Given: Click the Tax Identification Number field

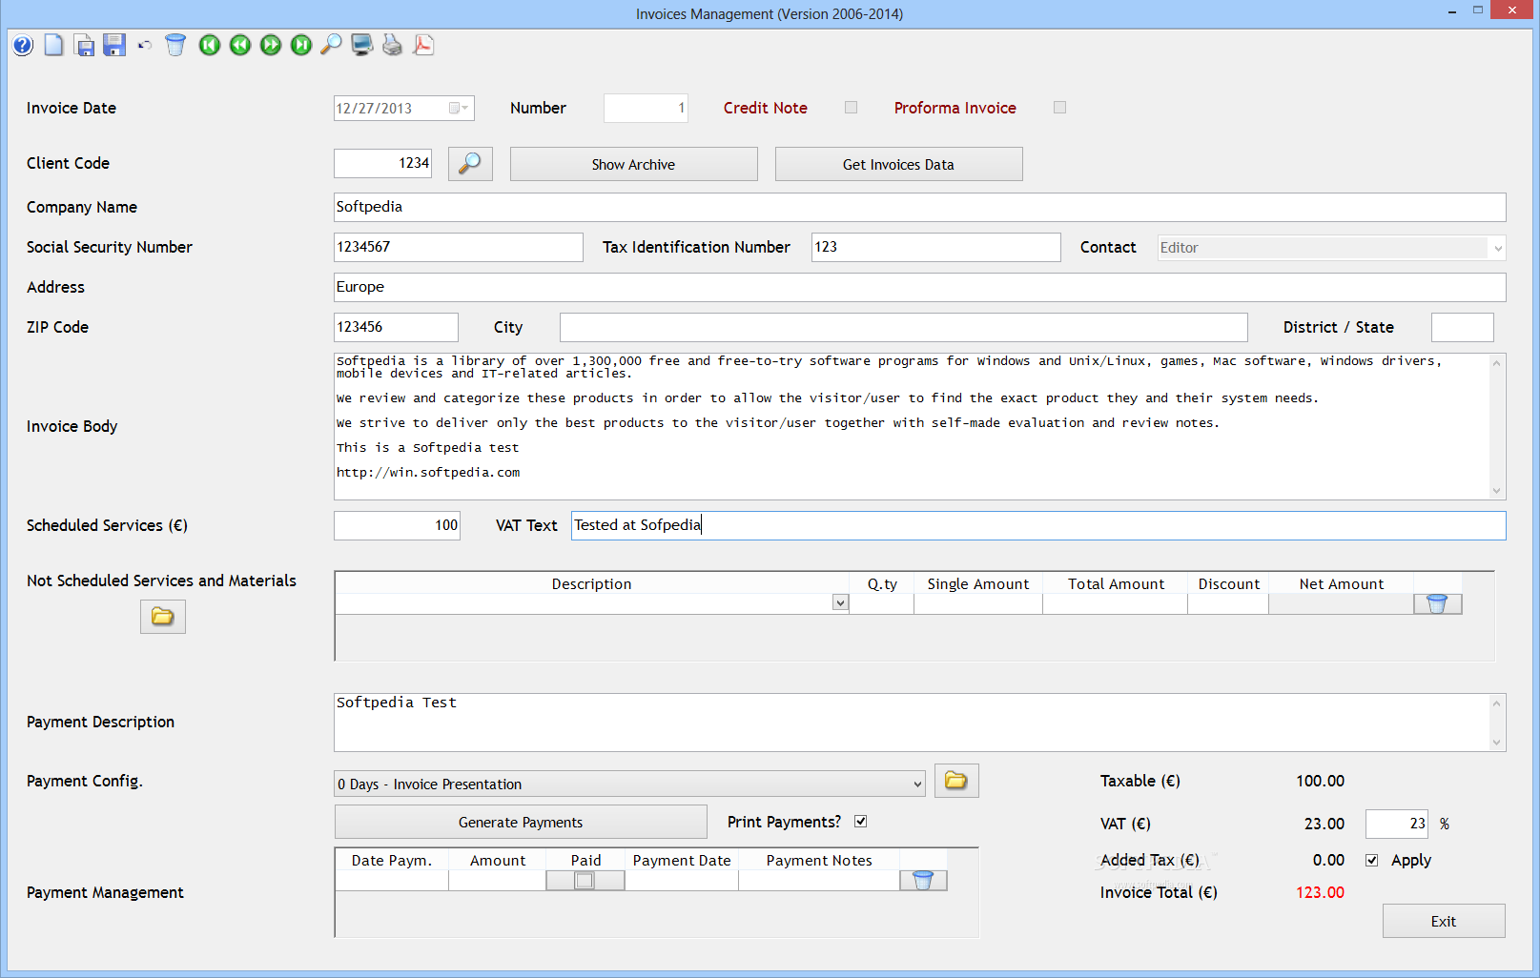Looking at the screenshot, I should click(x=935, y=247).
